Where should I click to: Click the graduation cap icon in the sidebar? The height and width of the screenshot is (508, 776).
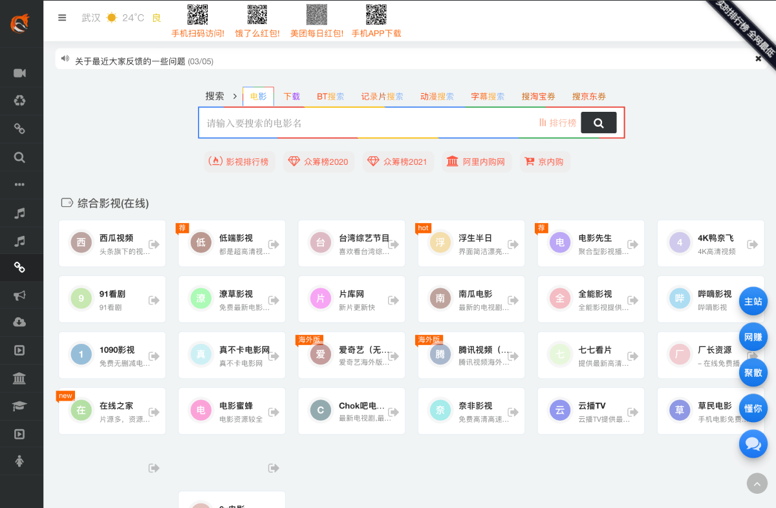19,406
